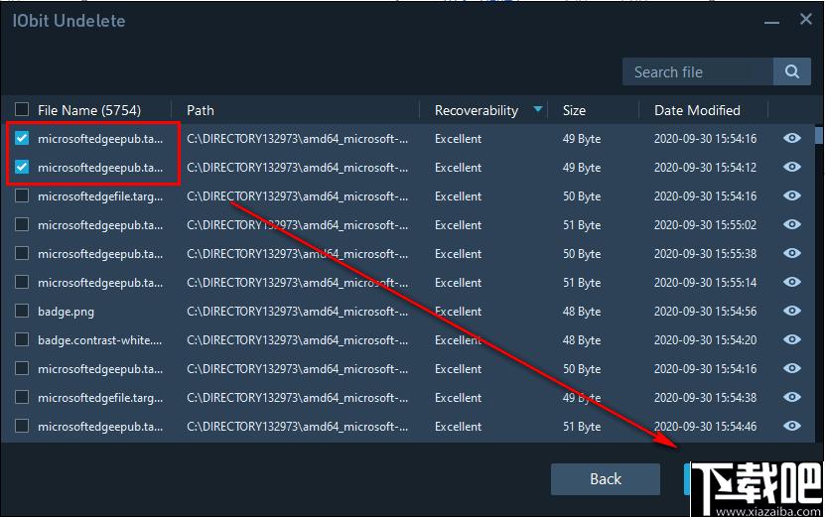
Task: Close the IObit Undelete window
Action: [x=805, y=20]
